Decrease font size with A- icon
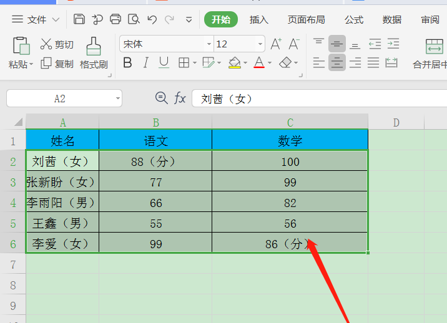 tap(294, 44)
